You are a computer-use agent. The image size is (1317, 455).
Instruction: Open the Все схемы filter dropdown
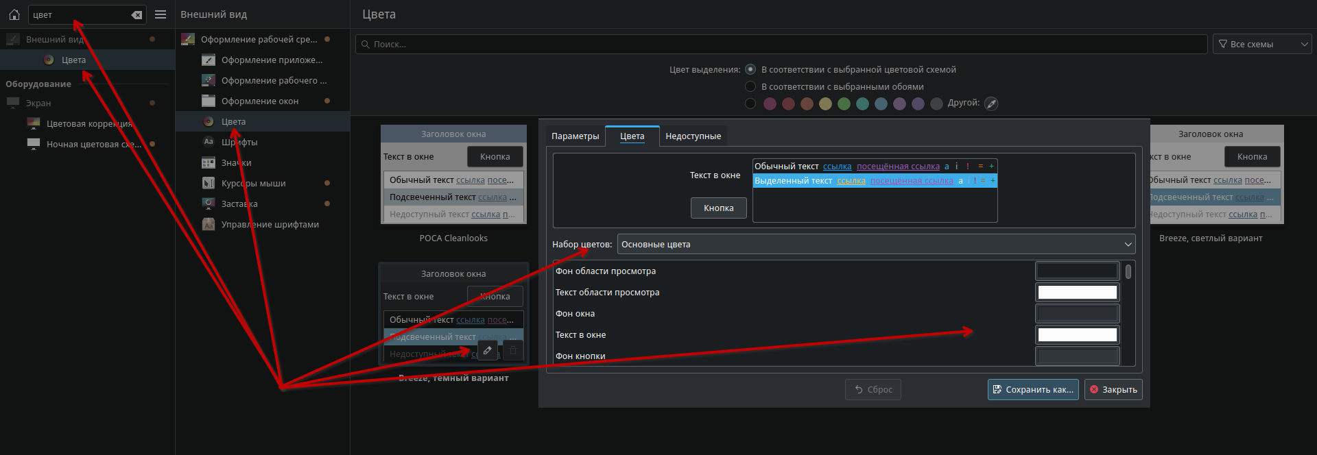(1262, 44)
